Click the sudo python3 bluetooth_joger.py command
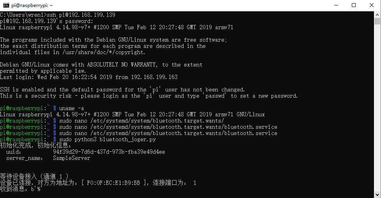The width and height of the screenshot is (381, 198). pyautogui.click(x=108, y=140)
